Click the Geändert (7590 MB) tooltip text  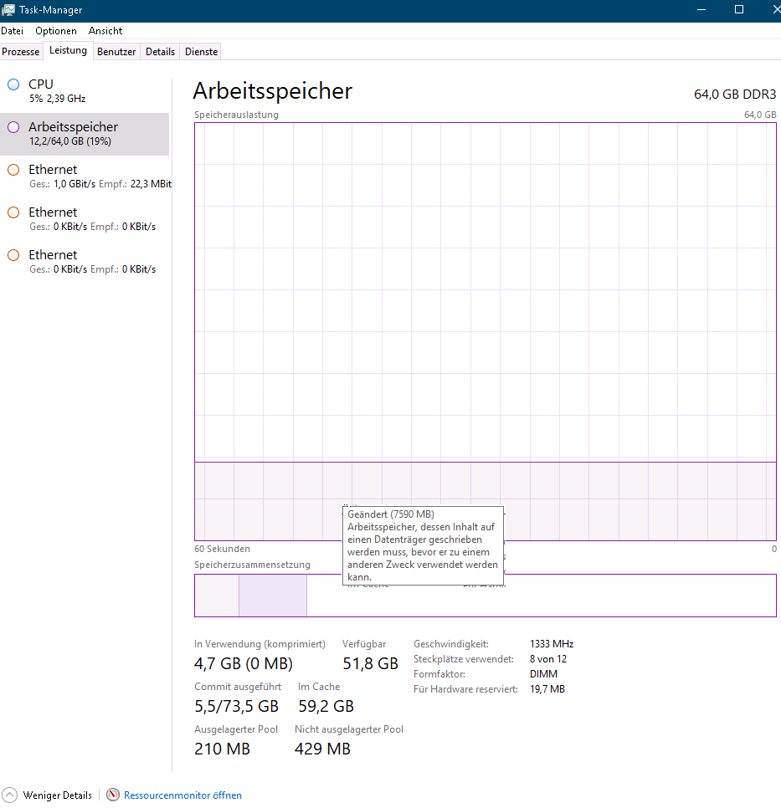coord(391,514)
